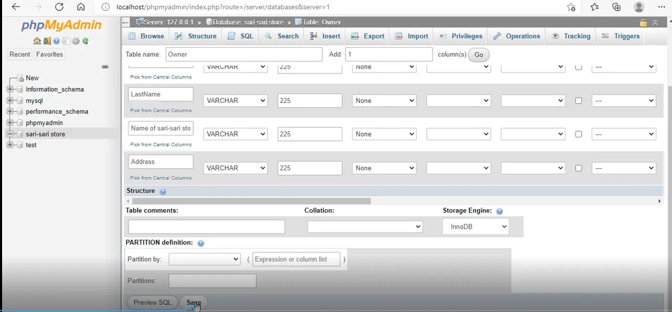This screenshot has height=312, width=672.
Task: Click Preview SQL button
Action: coord(152,303)
